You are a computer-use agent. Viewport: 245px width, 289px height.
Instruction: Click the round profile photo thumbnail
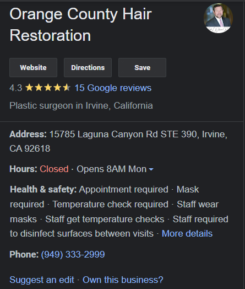[219, 18]
